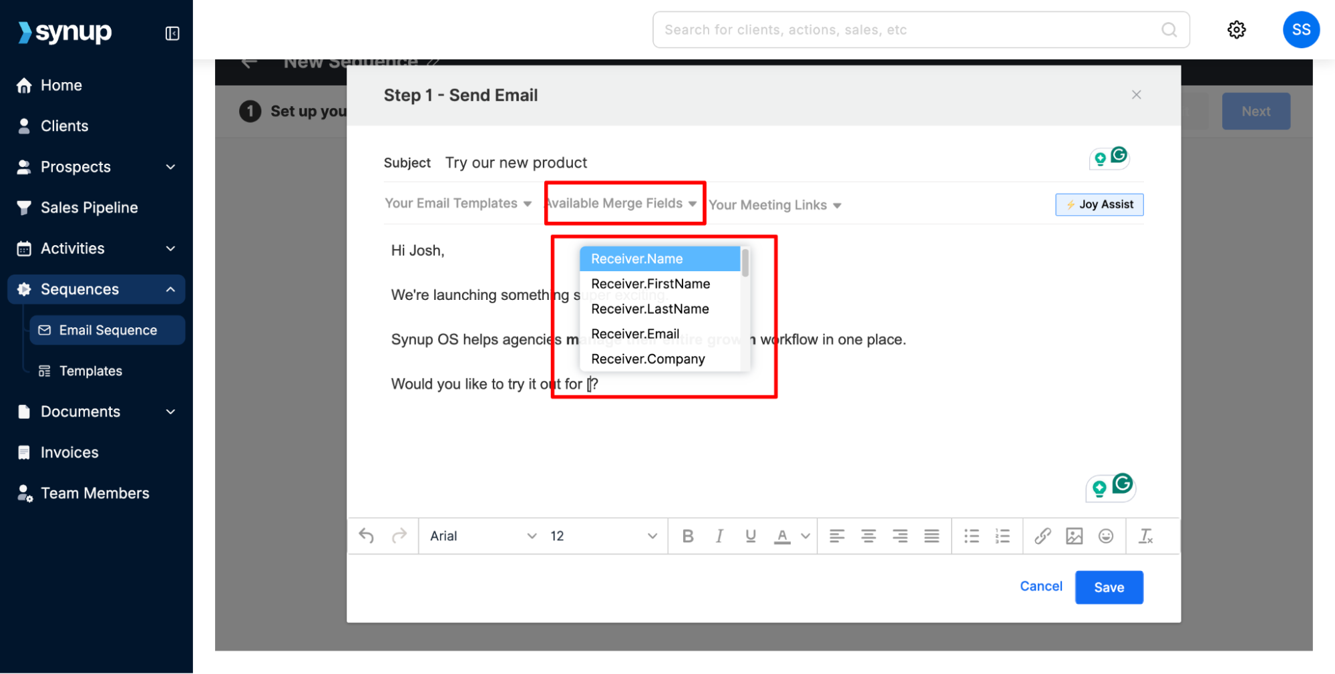Insert a bulleted list

click(x=972, y=536)
